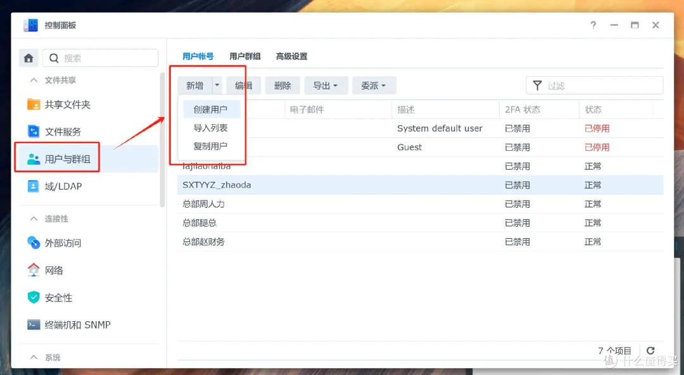This screenshot has height=375, width=684.
Task: Open the Network (网络) house icon
Action: pos(34,270)
